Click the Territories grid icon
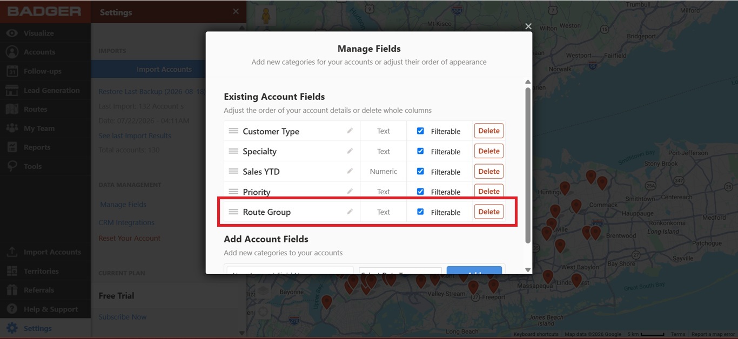The height and width of the screenshot is (339, 738). [12, 271]
